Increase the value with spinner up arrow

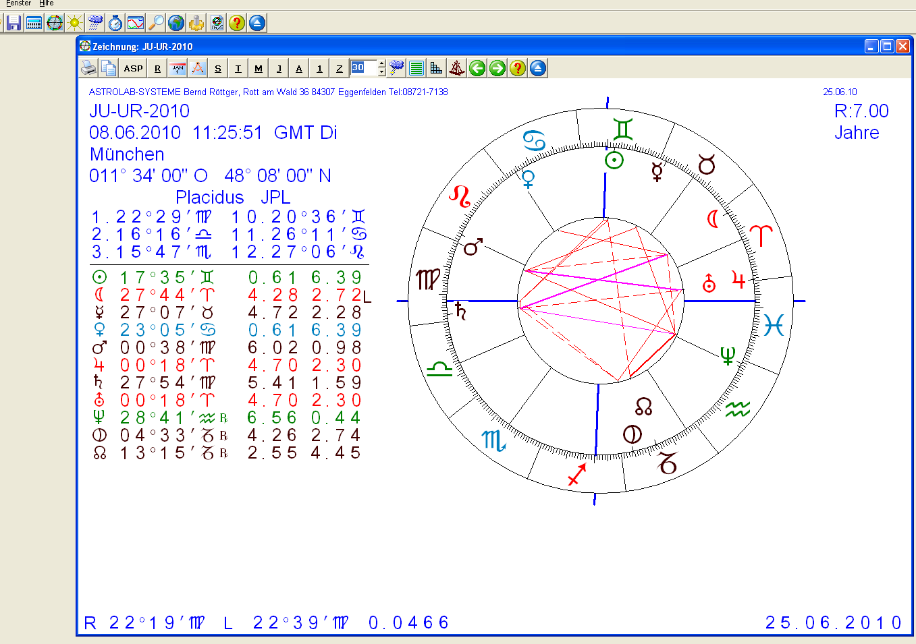coord(381,64)
